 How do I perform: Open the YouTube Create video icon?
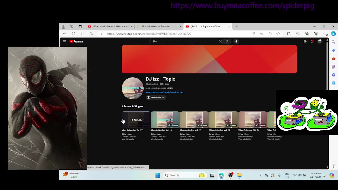tap(305, 41)
